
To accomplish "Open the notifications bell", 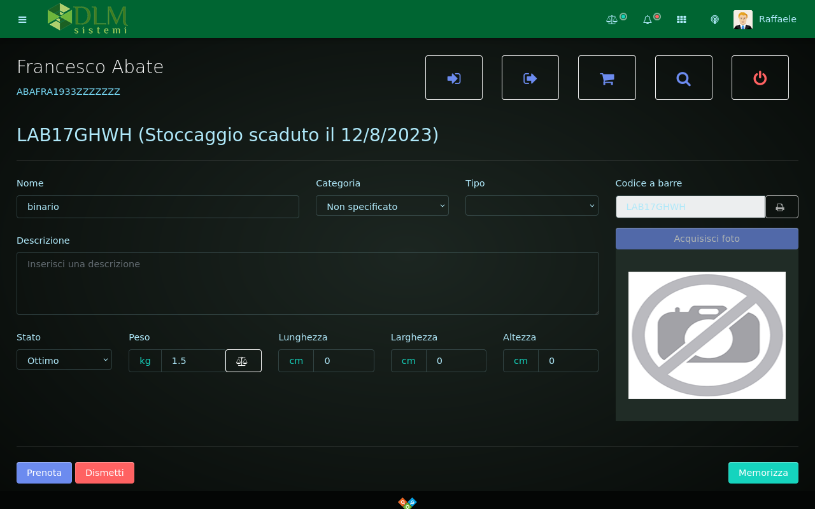I will (648, 20).
